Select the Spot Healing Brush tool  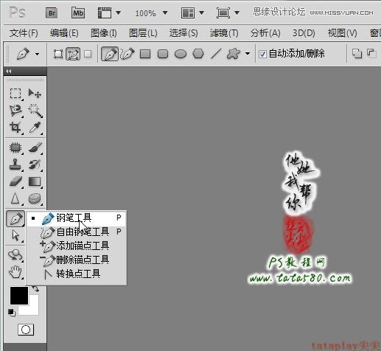[x=15, y=147]
